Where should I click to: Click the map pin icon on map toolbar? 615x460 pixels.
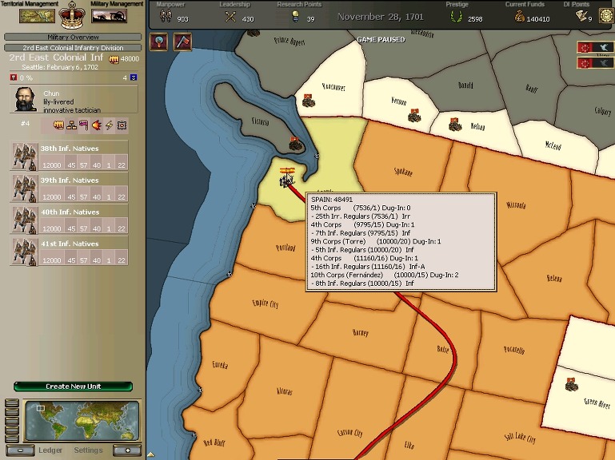tap(159, 42)
